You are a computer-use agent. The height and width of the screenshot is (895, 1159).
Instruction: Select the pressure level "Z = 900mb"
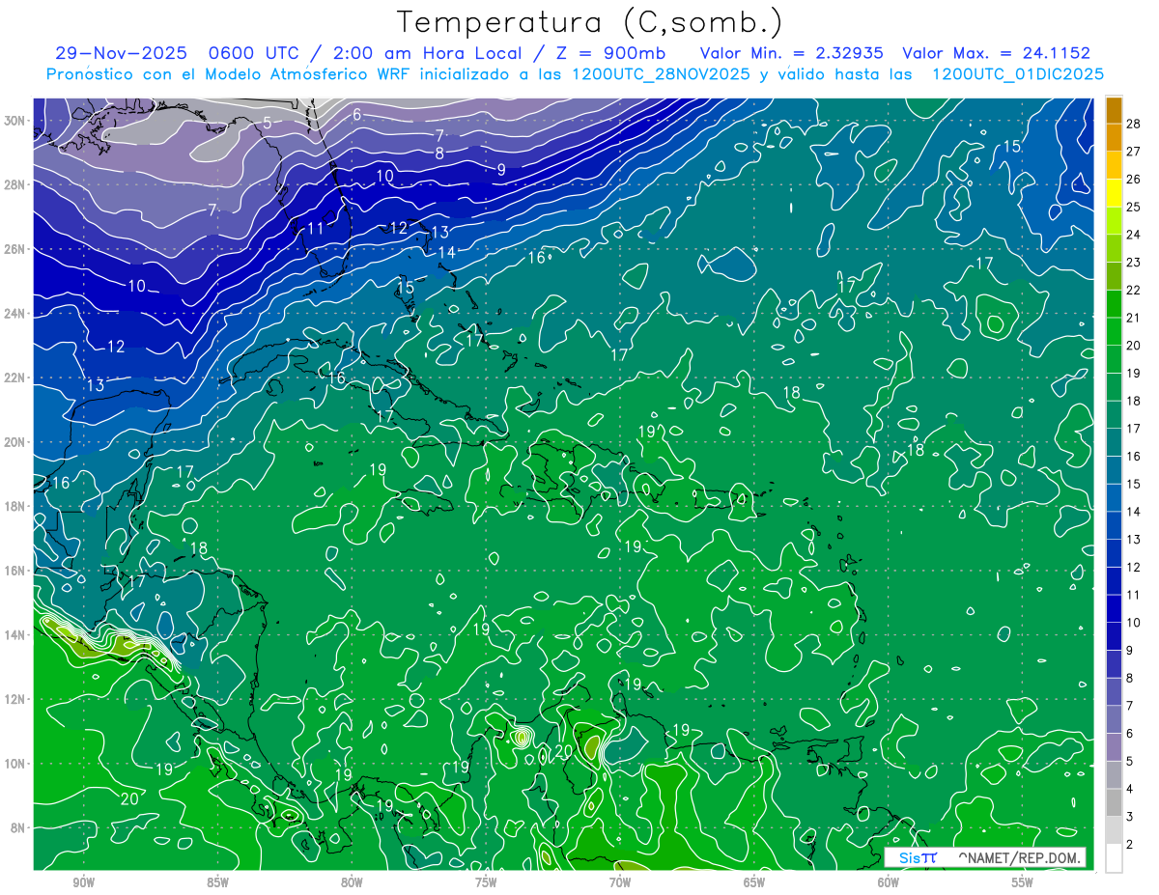(x=610, y=53)
